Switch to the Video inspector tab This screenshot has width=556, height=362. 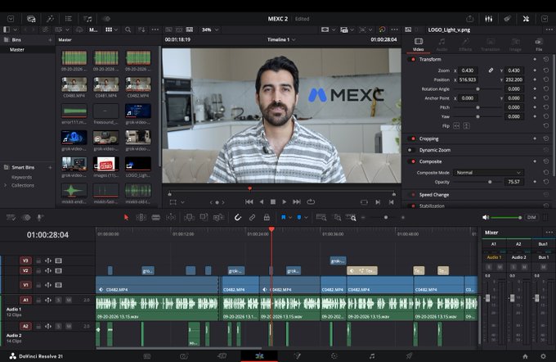pos(419,45)
